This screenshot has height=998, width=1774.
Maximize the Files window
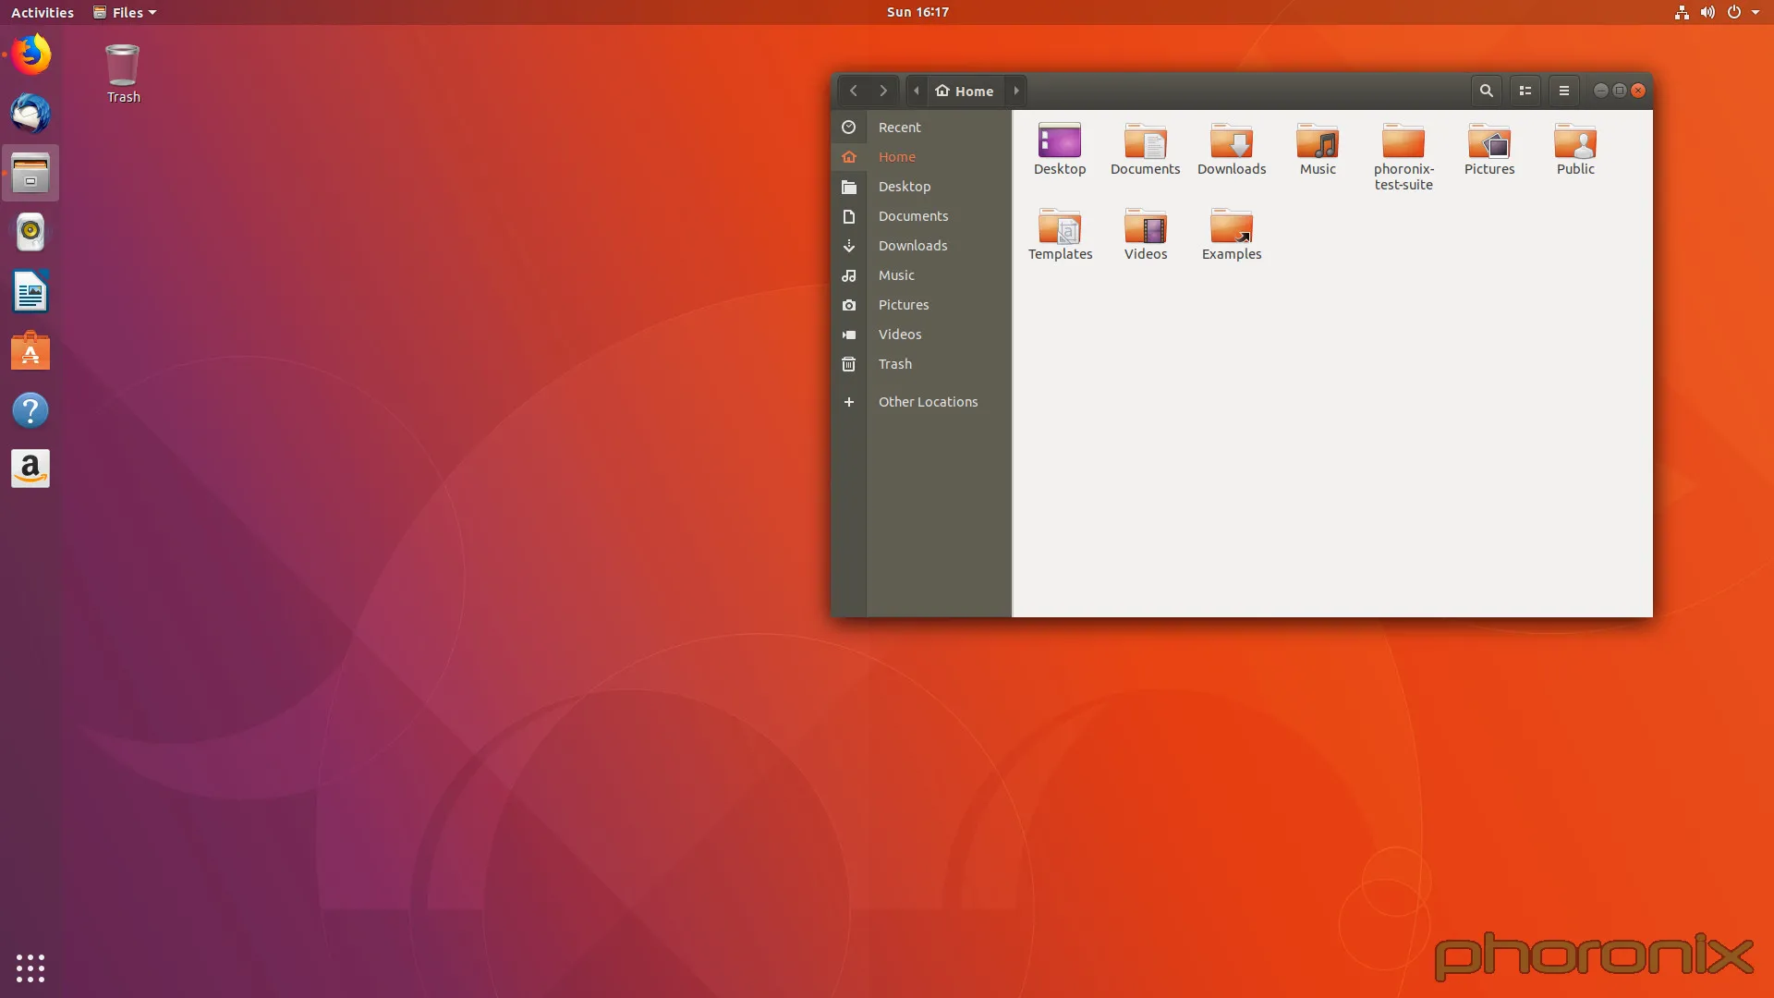(1620, 91)
